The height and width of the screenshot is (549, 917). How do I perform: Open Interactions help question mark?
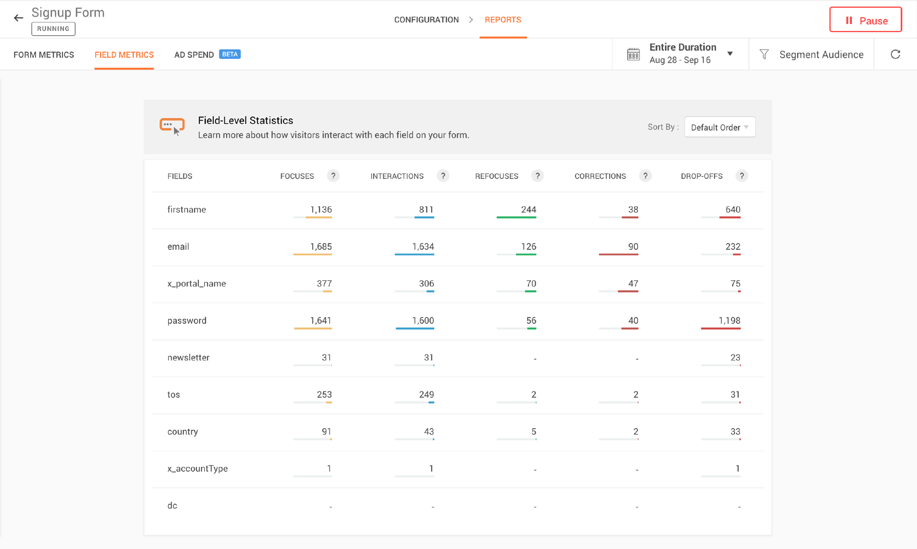point(443,176)
